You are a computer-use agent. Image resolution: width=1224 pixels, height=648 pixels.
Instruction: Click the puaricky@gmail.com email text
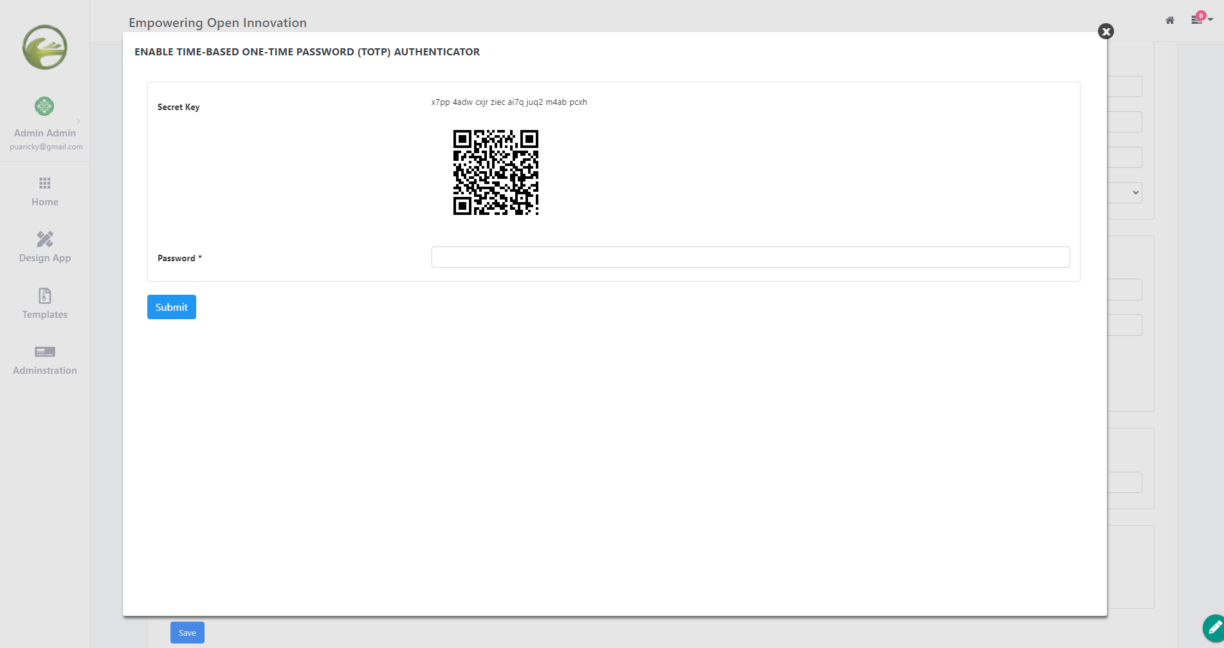point(46,147)
